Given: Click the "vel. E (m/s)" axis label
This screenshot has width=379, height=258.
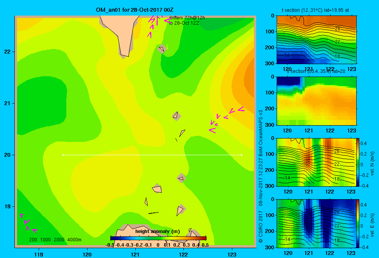Looking at the screenshot, I should (373, 225).
